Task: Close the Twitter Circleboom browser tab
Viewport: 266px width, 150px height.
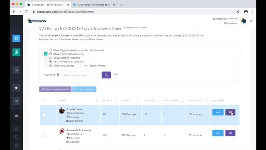Action: (x=114, y=5)
